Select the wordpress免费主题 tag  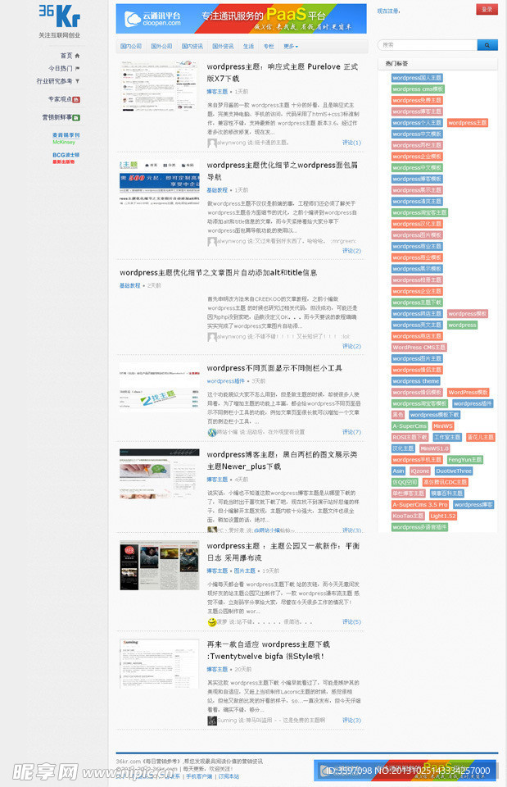(x=417, y=100)
